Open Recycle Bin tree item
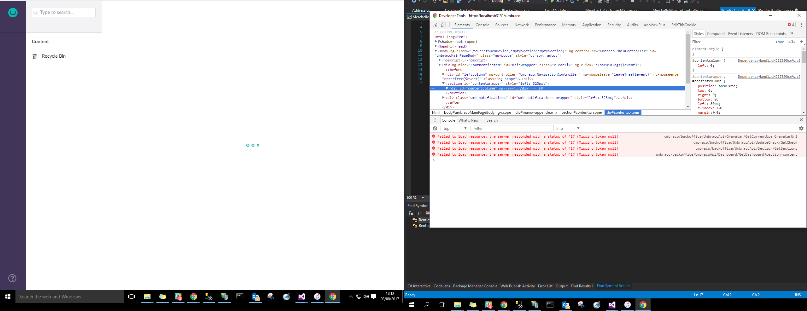Viewport: 807px width, 311px height. pos(53,56)
